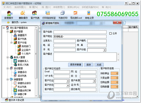Click the 欠款金额 orange value field
This screenshot has height=103, width=141.
(115, 78)
